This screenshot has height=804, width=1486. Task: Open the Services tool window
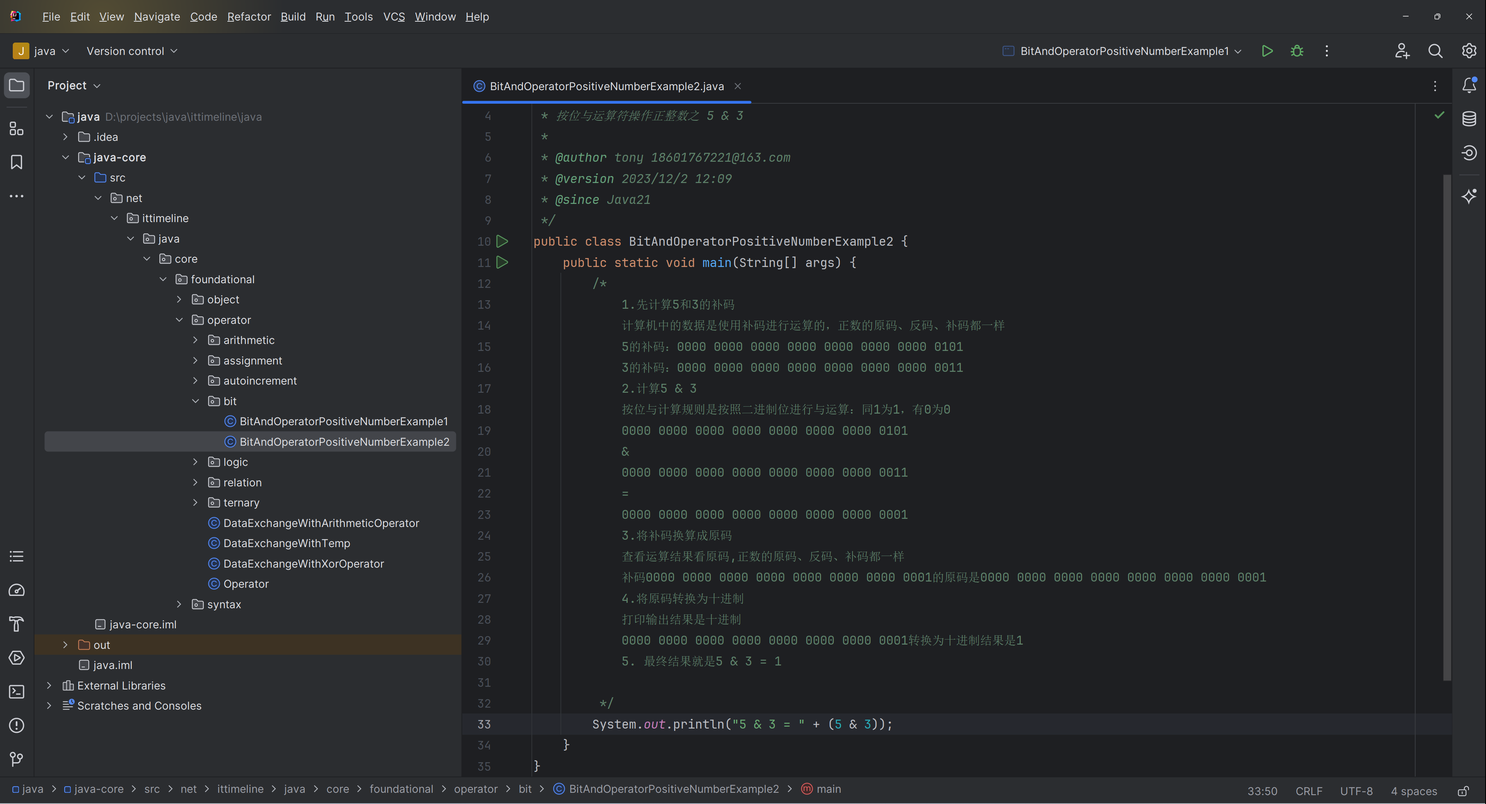coord(17,658)
